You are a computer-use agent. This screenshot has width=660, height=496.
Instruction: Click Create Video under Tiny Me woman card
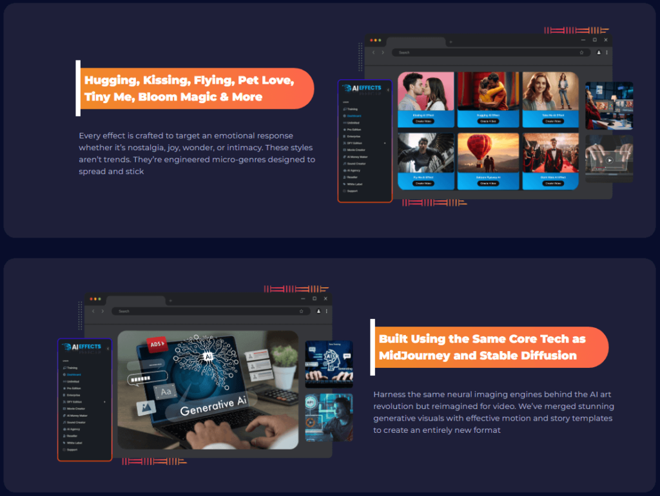coord(552,121)
